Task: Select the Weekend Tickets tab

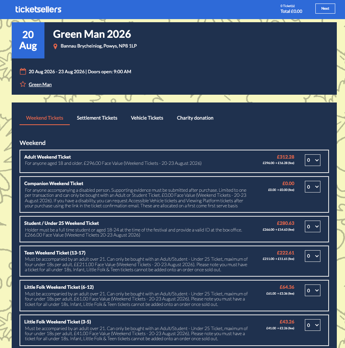Action: pyautogui.click(x=44, y=118)
